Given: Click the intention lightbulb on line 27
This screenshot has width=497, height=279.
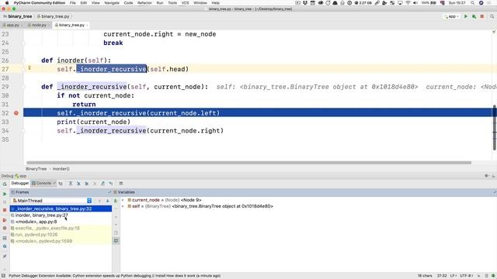Looking at the screenshot, I should click(30, 67).
